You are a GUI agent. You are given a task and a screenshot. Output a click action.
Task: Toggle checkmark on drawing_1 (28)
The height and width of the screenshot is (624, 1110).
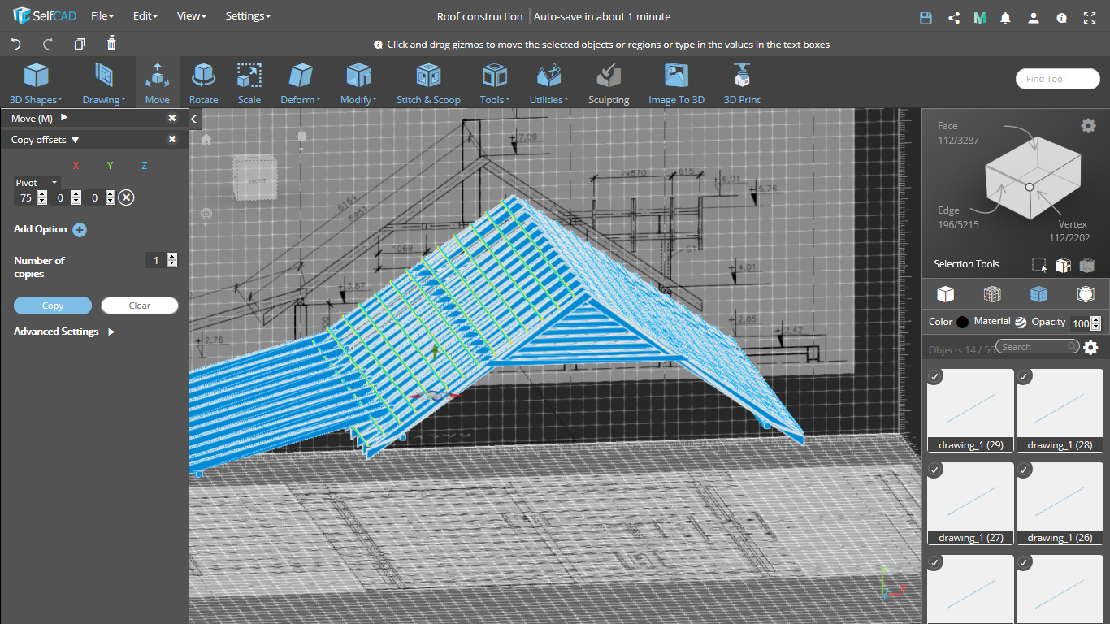point(1024,376)
